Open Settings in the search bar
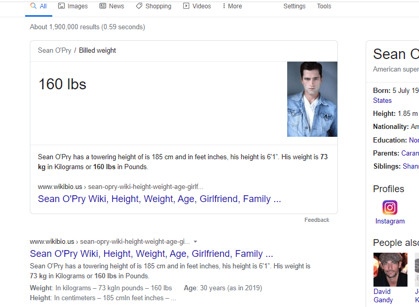Screen dimensions: 419x307 tap(294, 6)
